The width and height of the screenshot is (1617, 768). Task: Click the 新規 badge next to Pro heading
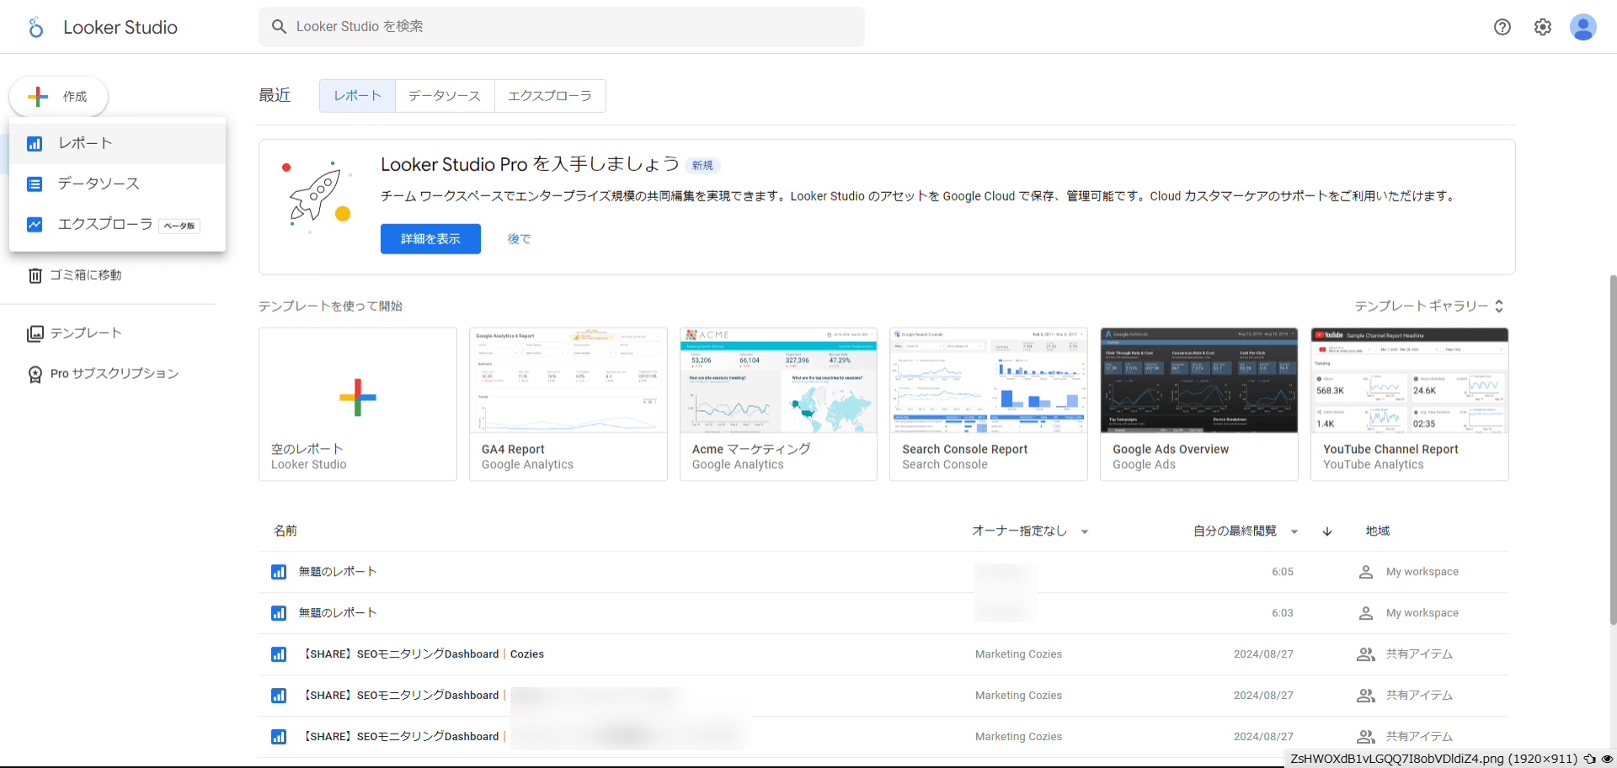pos(702,166)
